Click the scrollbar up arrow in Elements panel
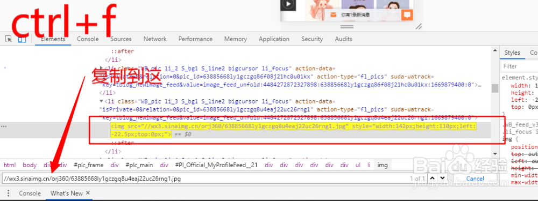This screenshot has height=201, width=538. click(x=495, y=51)
